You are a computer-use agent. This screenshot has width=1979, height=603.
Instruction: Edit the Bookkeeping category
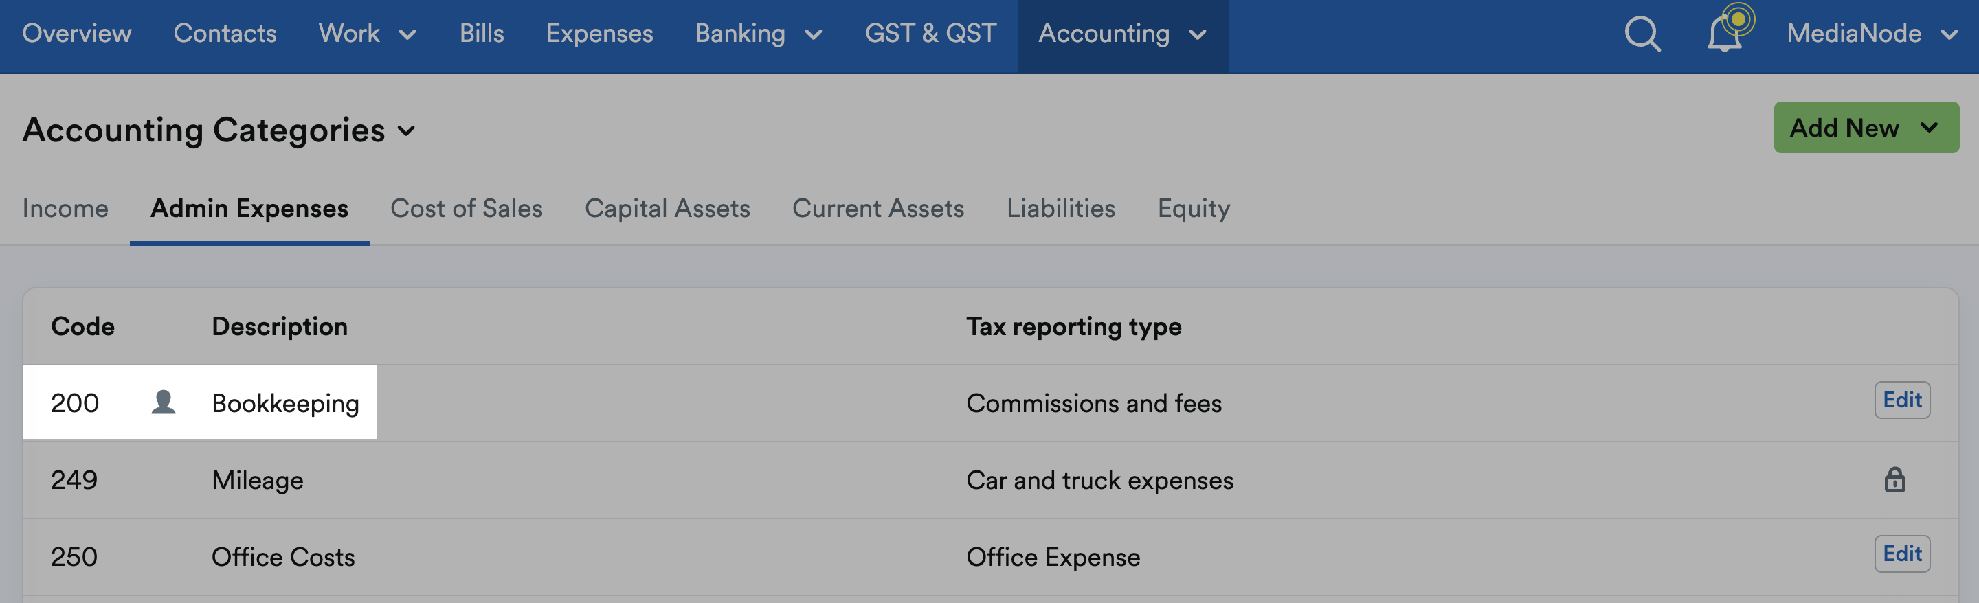1901,400
